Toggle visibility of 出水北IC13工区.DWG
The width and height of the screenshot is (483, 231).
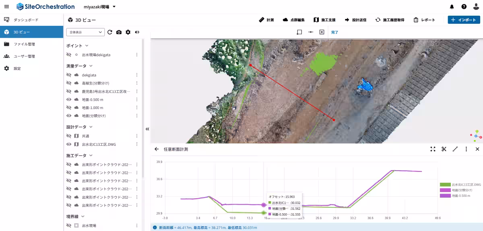69,144
